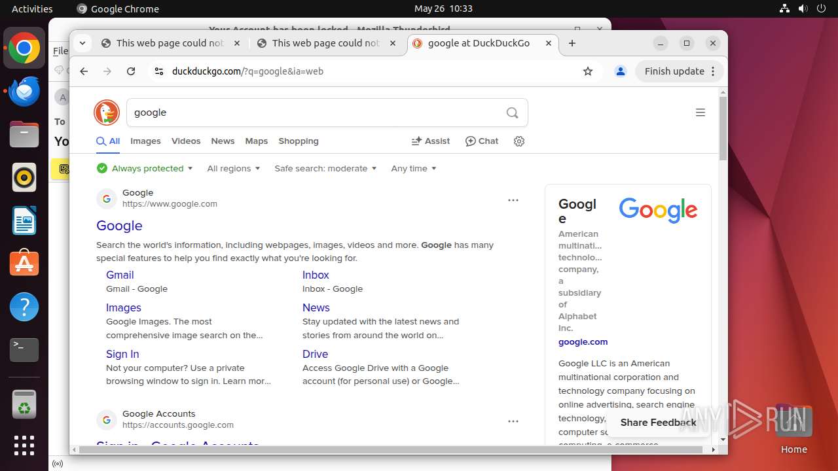Open more options for Google Accounts result

tap(513, 421)
